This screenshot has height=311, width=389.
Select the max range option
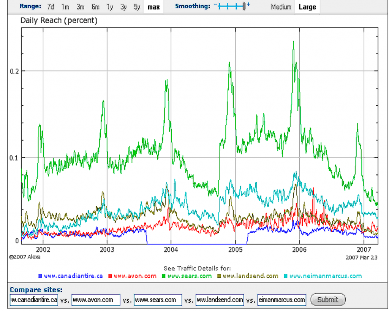click(153, 7)
